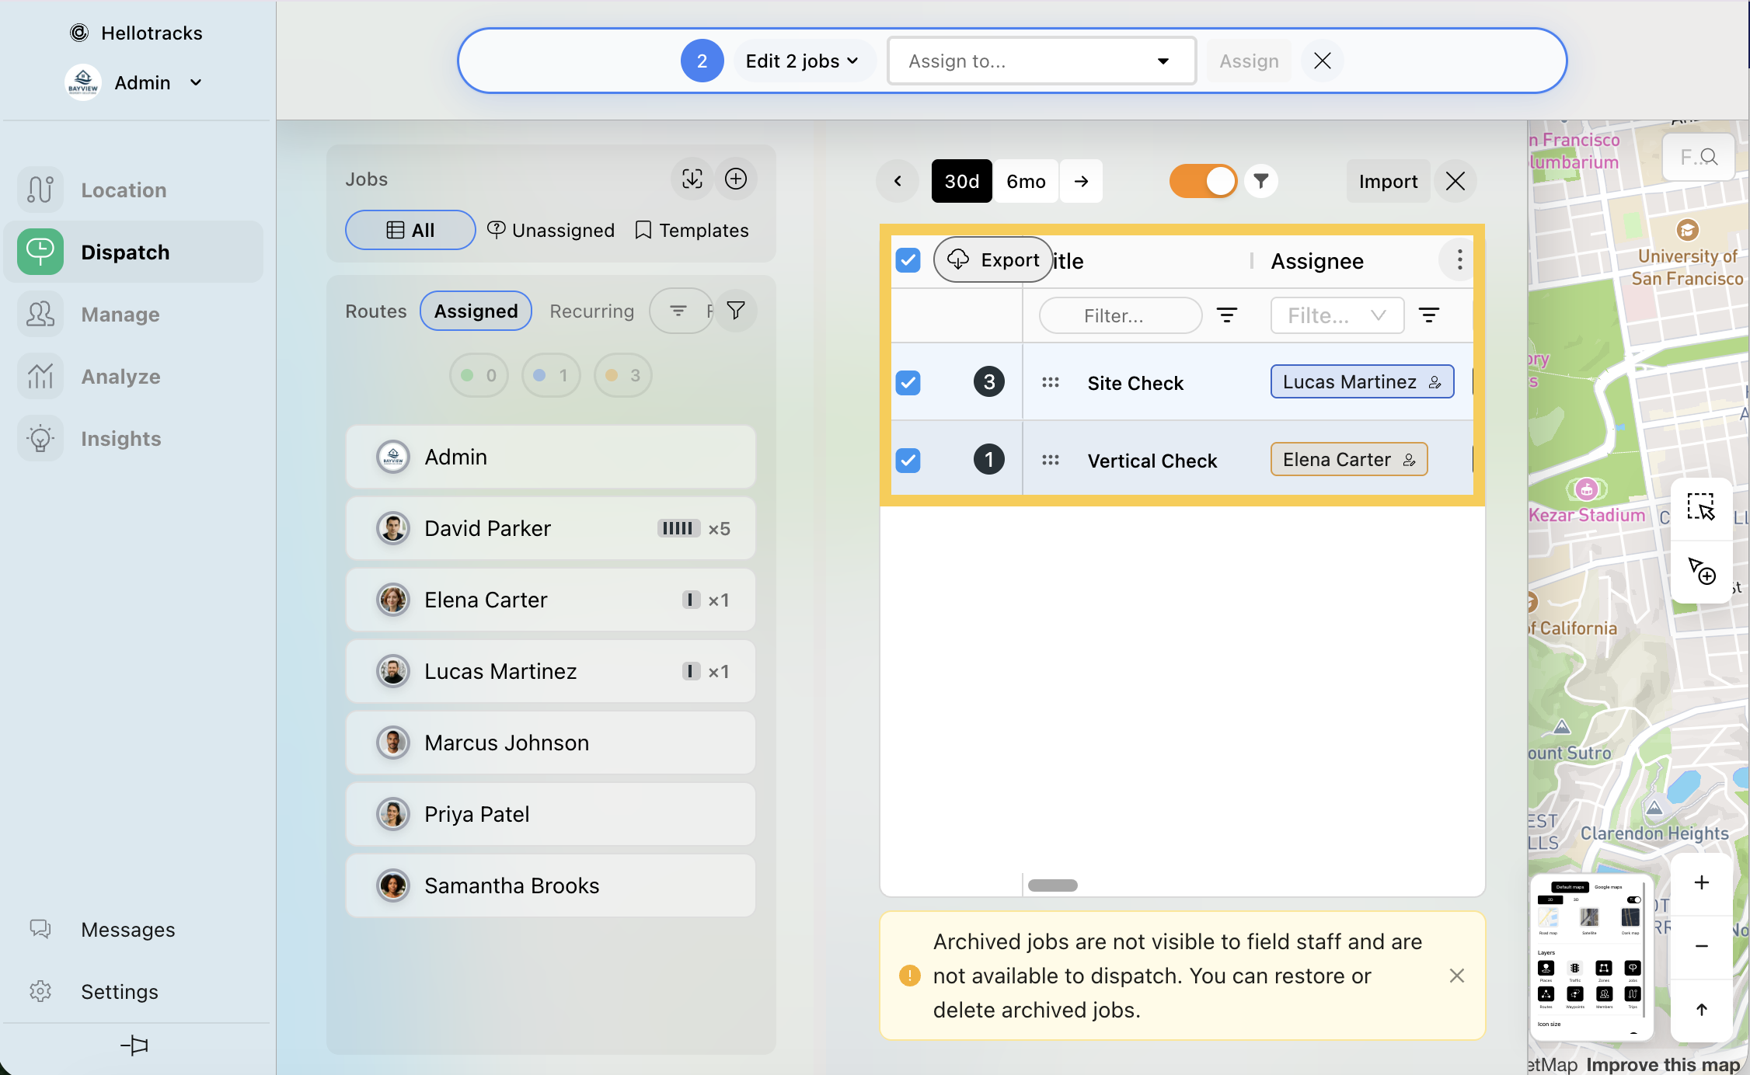Expand the Edit 2 jobs menu
Viewport: 1750px width, 1075px height.
(x=802, y=61)
